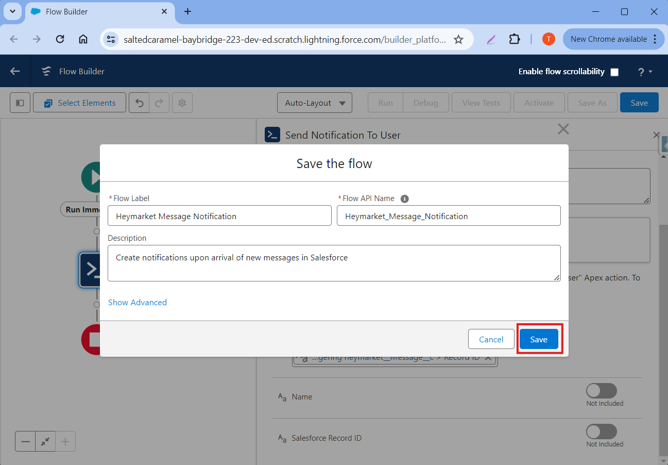Screen dimensions: 668x465
Task: Toggle the Name field inclusion switch
Action: pos(602,390)
